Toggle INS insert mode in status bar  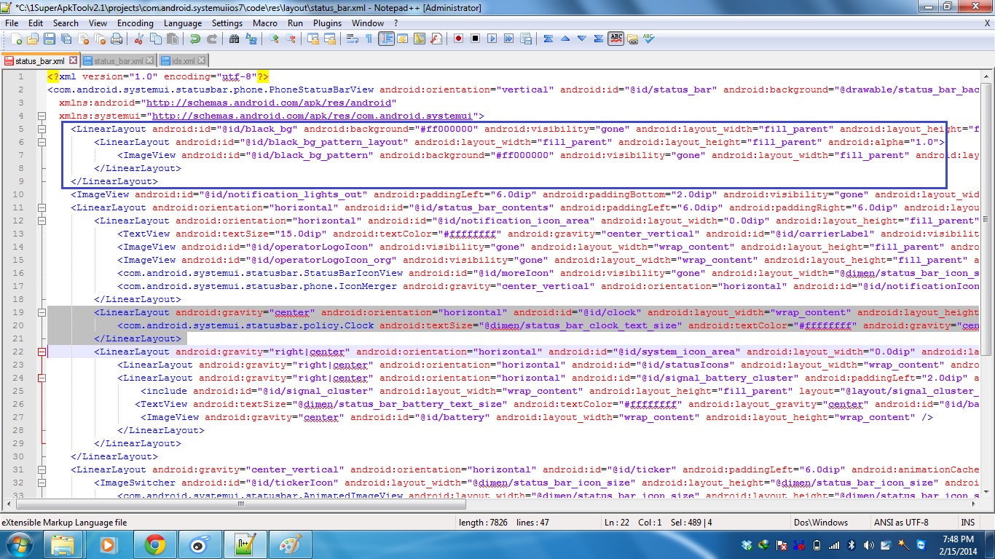(x=968, y=523)
